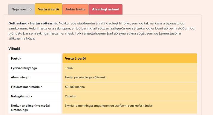The width and height of the screenshot is (213, 115).
Task: Click the Skylda í almenningssamgöngum cell
Action: click(x=130, y=107)
